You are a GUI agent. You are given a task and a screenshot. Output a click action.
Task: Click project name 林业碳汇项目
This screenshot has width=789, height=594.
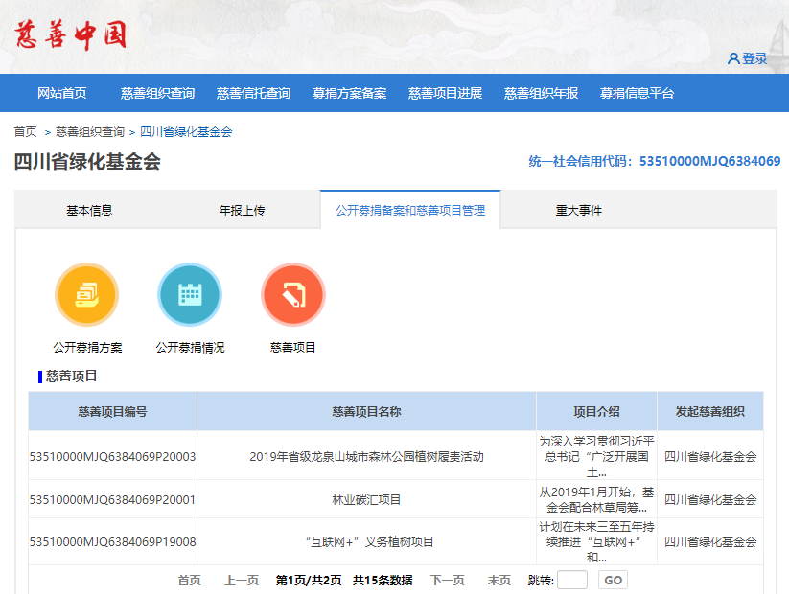[x=366, y=499]
